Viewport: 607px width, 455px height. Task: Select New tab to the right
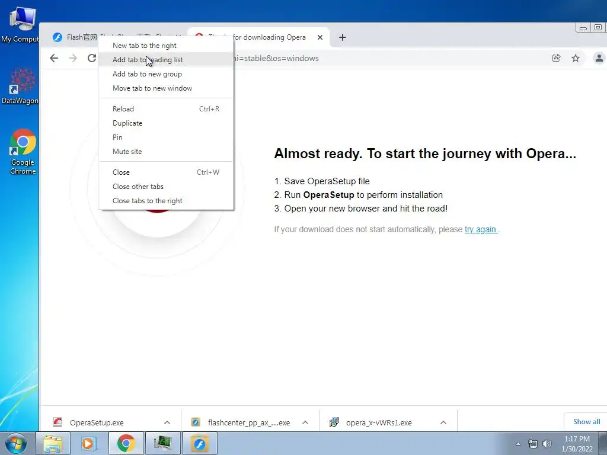click(x=166, y=45)
